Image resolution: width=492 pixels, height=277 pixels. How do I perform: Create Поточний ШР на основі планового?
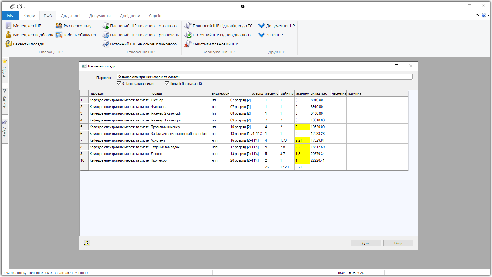(x=139, y=44)
